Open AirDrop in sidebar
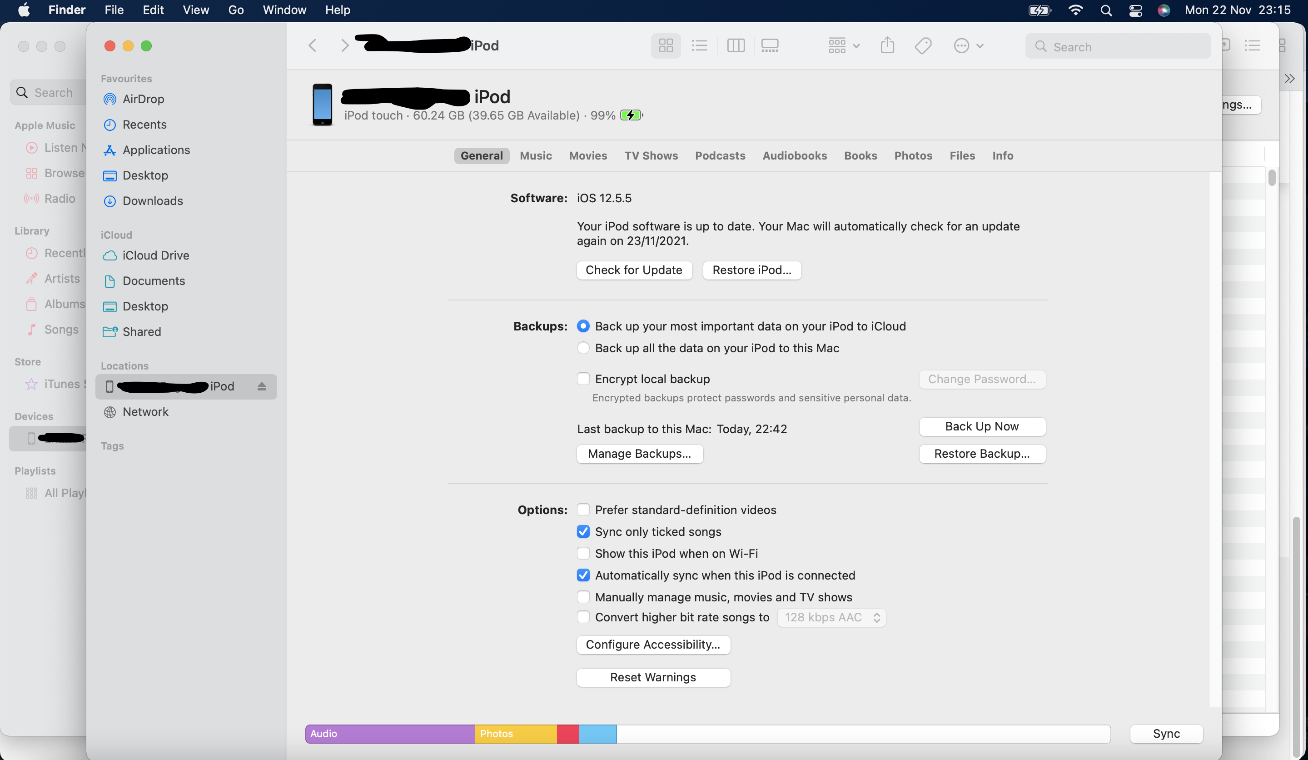Viewport: 1308px width, 760px height. click(143, 99)
